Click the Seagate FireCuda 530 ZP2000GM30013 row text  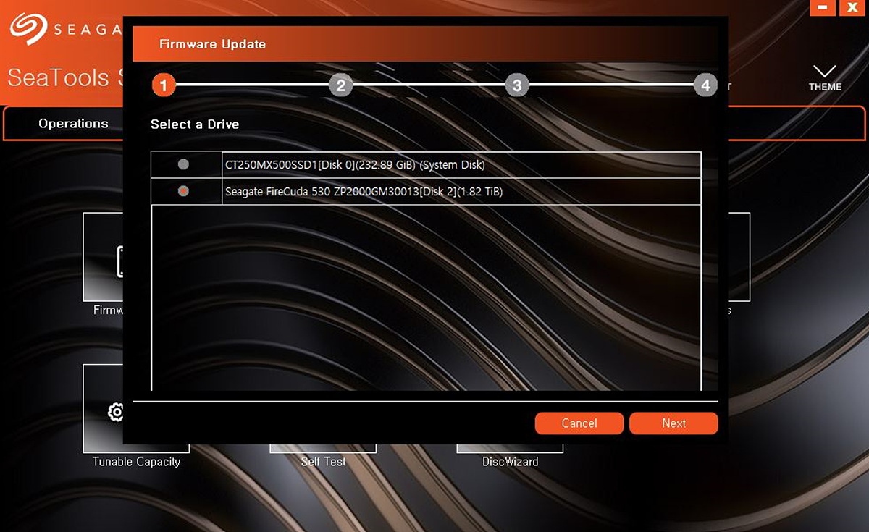(364, 192)
